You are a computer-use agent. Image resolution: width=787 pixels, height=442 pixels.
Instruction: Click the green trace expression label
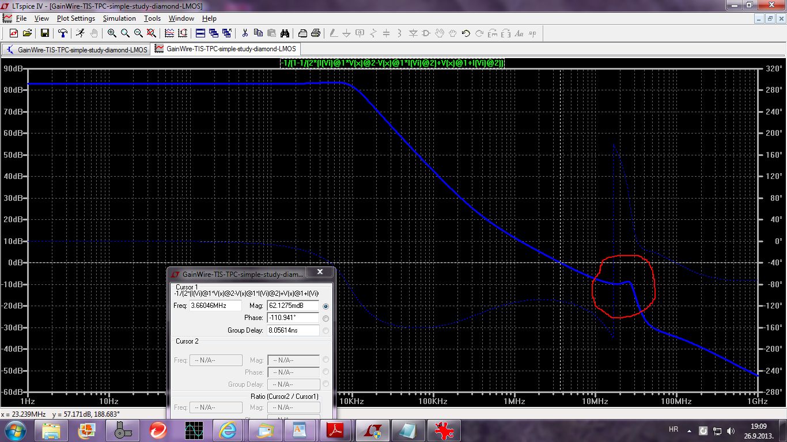point(392,63)
